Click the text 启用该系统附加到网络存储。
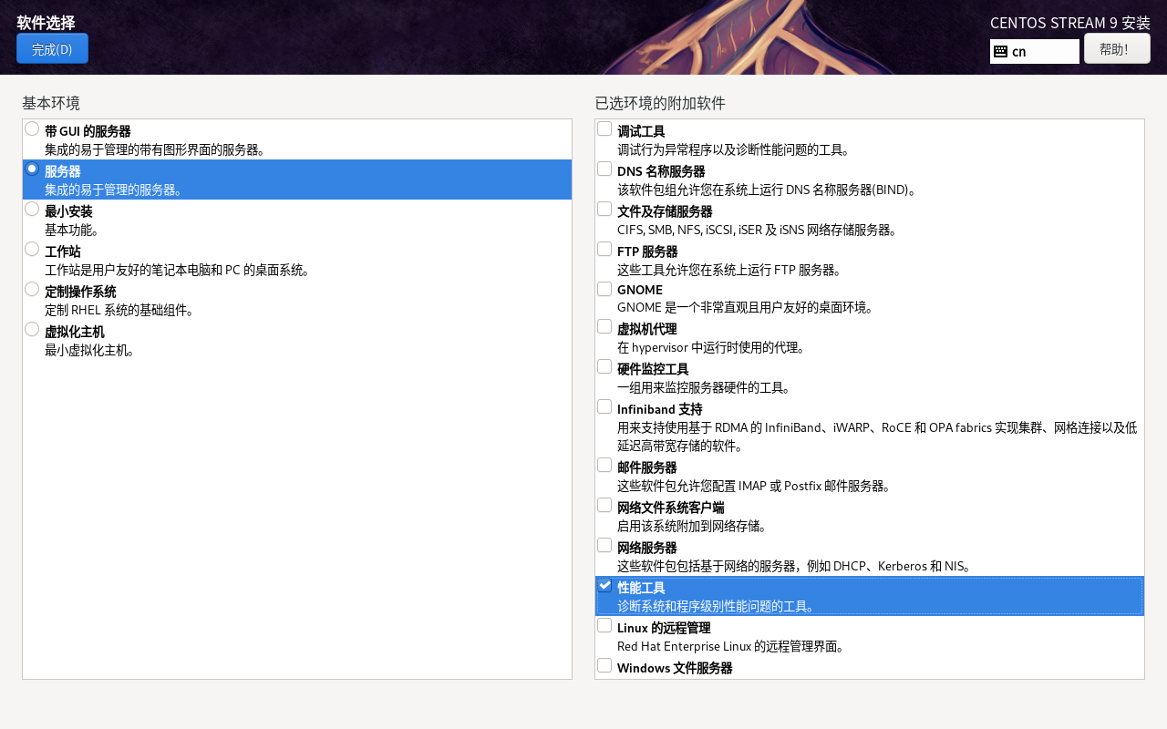This screenshot has width=1167, height=729. pos(692,526)
